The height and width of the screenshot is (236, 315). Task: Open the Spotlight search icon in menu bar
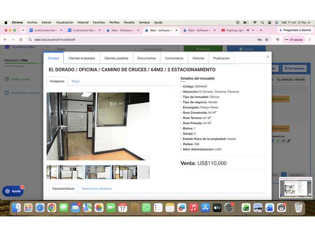pyautogui.click(x=262, y=23)
